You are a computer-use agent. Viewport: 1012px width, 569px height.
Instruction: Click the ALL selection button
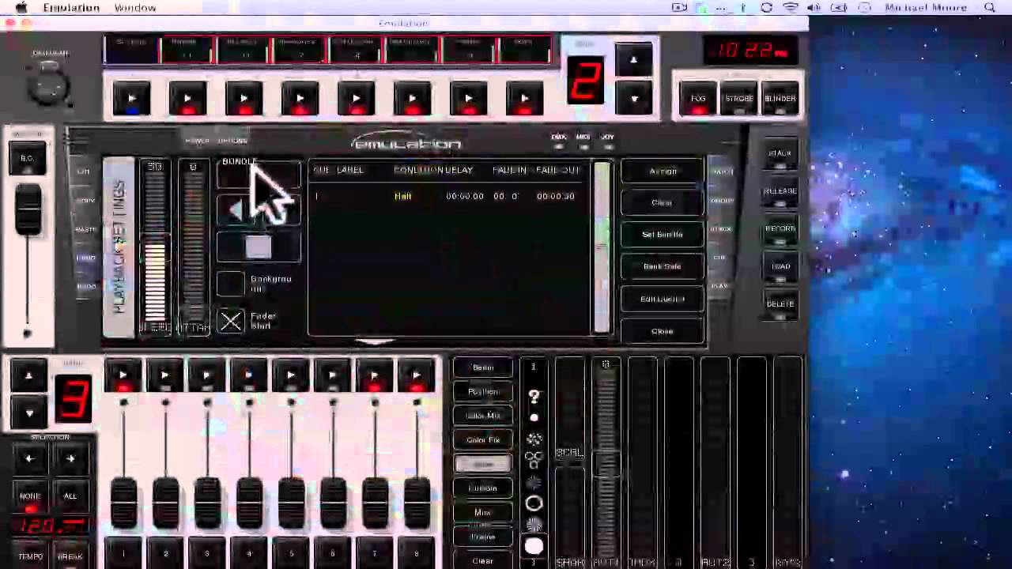coord(70,496)
